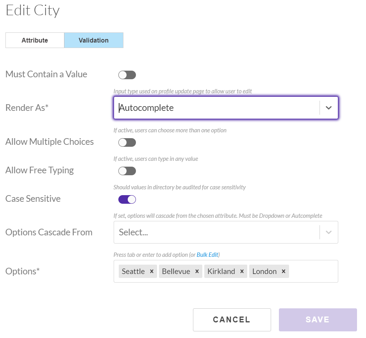Disable the Case Sensitive switch
Image resolution: width=366 pixels, height=338 pixels.
point(127,199)
